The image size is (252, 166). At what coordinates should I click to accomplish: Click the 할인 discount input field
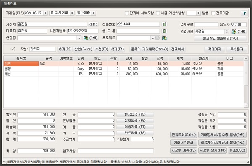pyautogui.click(x=36, y=121)
